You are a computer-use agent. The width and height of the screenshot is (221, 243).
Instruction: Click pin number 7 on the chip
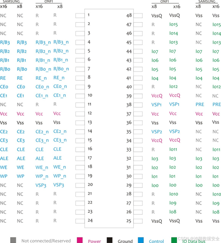point(89,69)
